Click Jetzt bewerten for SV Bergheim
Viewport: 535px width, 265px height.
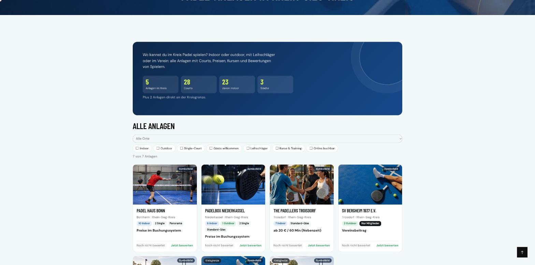tap(387, 245)
